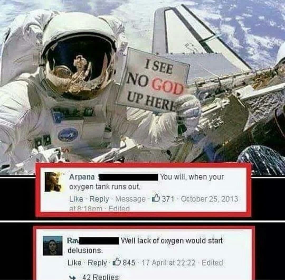Click Reply on Rav's comment
Viewport: 285px width, 280px height.
point(97,263)
